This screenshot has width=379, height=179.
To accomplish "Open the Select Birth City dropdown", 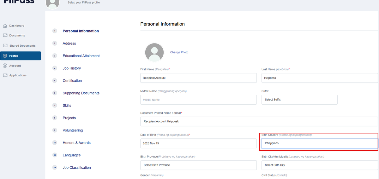I will [x=320, y=165].
